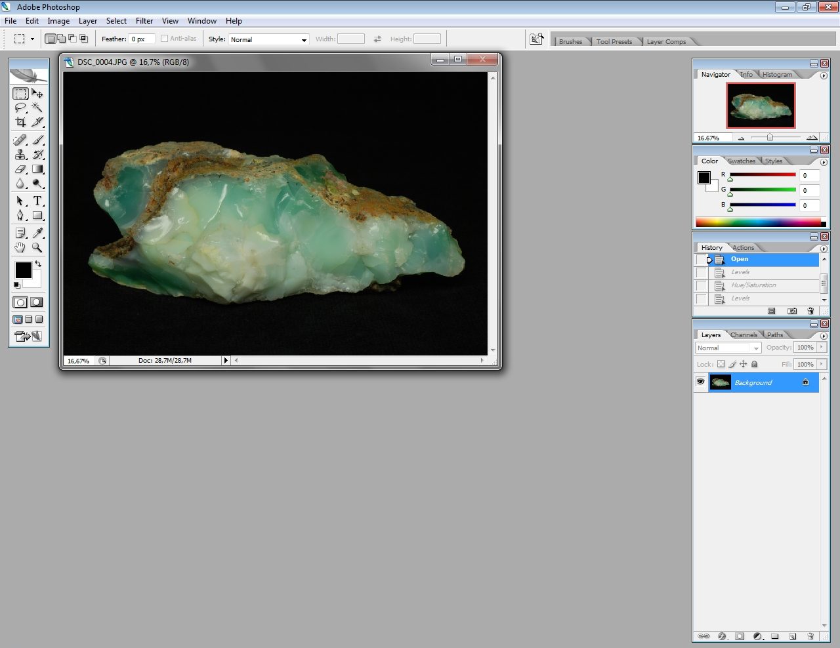This screenshot has width=840, height=648.
Task: Open the layer blending mode dropdown
Action: pyautogui.click(x=728, y=348)
